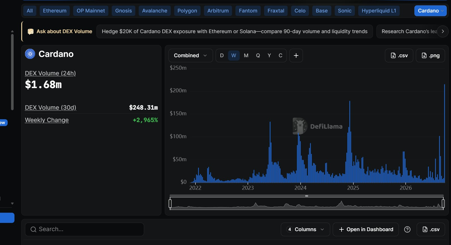The image size is (451, 245).
Task: Click the DEX Volume (24h) label
Action: tap(50, 73)
